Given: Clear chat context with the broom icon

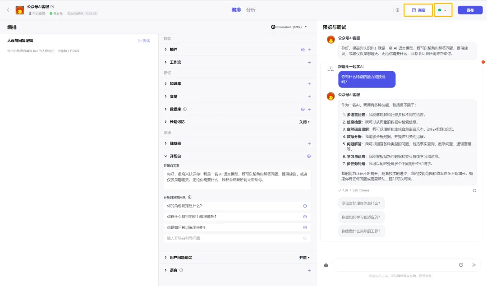Looking at the screenshot, I should [x=326, y=265].
